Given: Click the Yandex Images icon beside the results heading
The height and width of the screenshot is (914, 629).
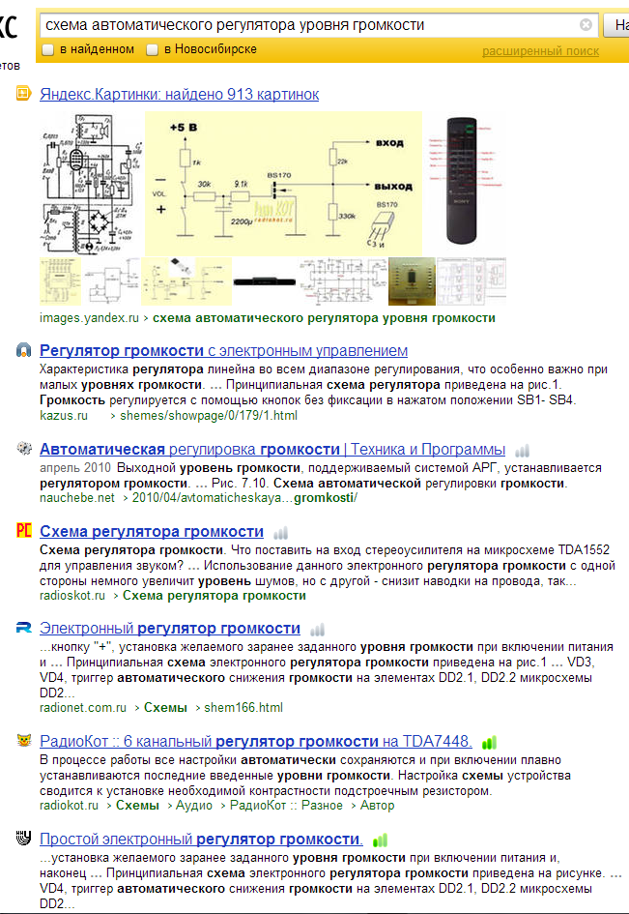Looking at the screenshot, I should tap(23, 93).
